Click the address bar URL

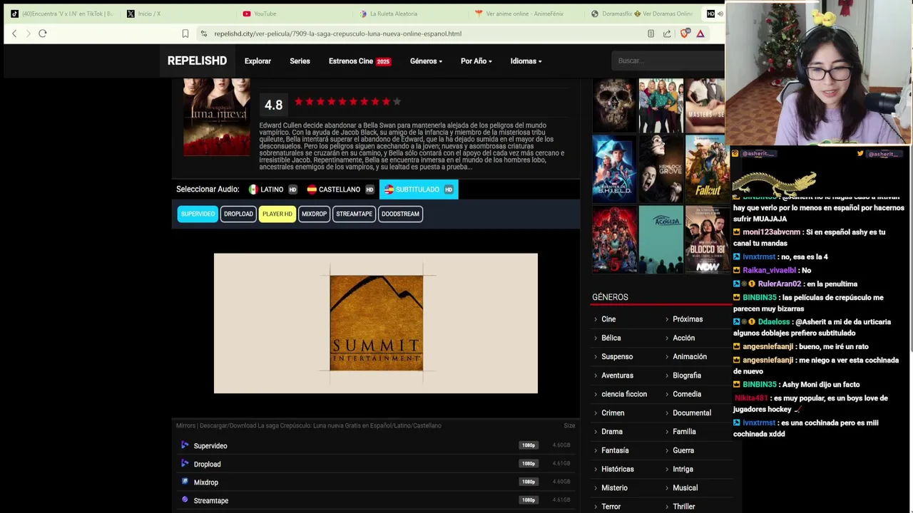coord(337,33)
